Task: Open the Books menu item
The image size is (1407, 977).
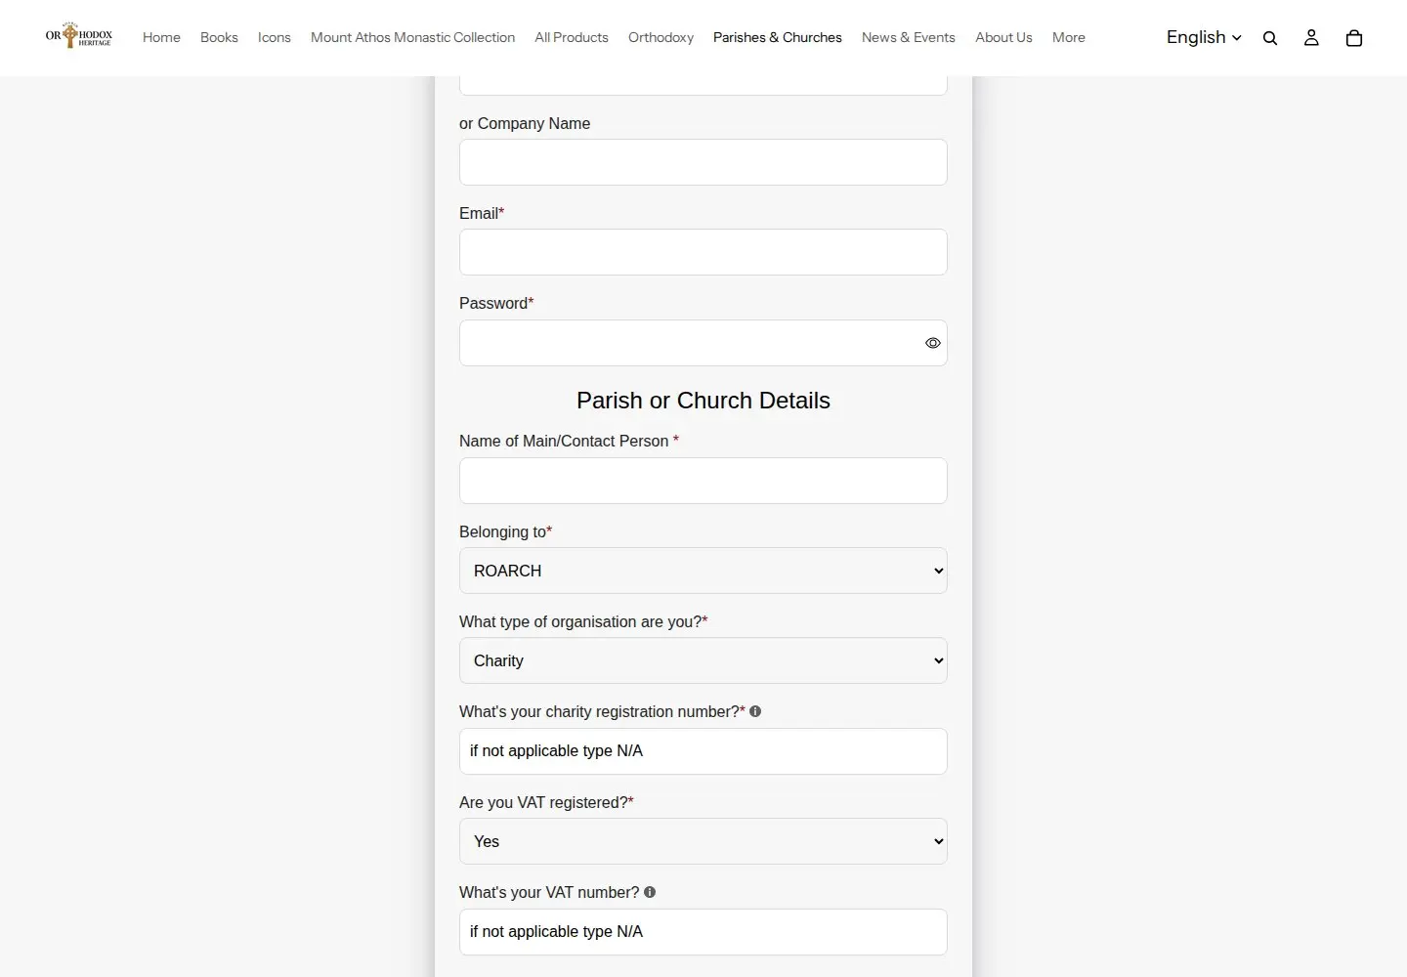Action: (219, 37)
